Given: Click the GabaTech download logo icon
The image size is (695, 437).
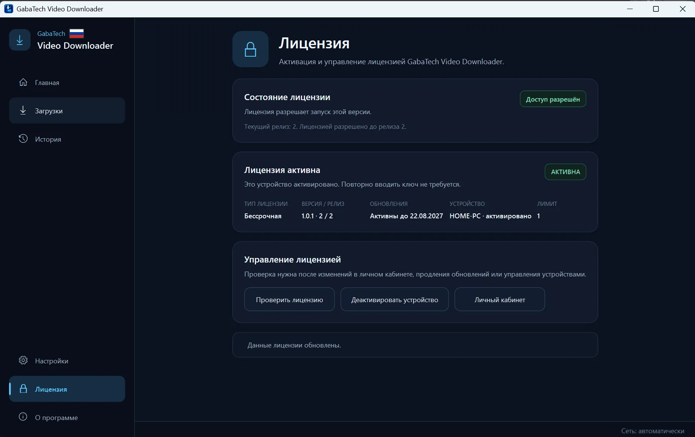Looking at the screenshot, I should (20, 40).
